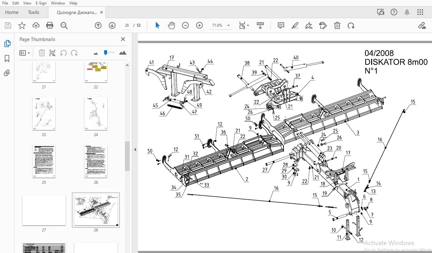The image size is (432, 253).
Task: Zoom in with the plus button
Action: [x=199, y=25]
